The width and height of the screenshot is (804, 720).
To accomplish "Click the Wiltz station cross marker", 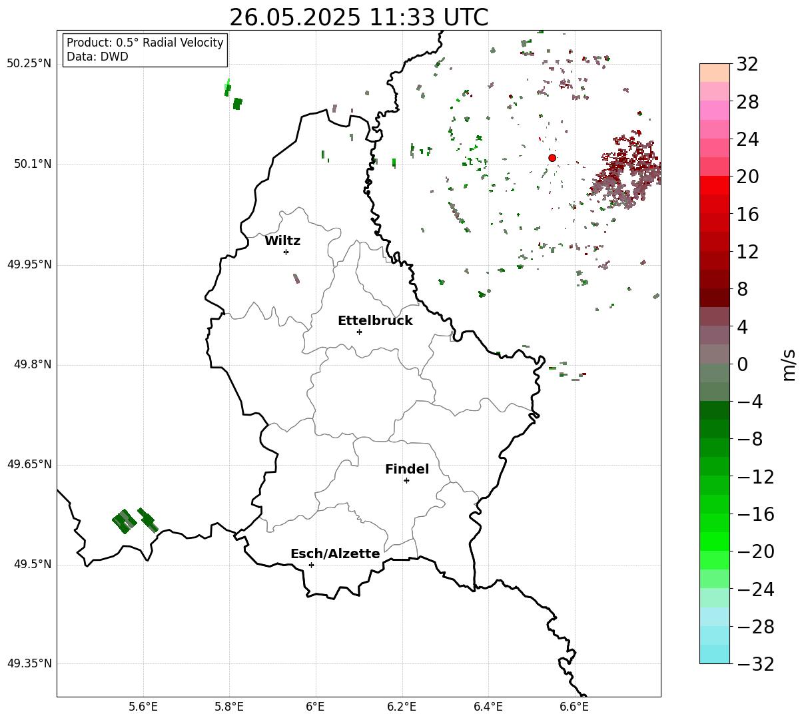I will [286, 252].
